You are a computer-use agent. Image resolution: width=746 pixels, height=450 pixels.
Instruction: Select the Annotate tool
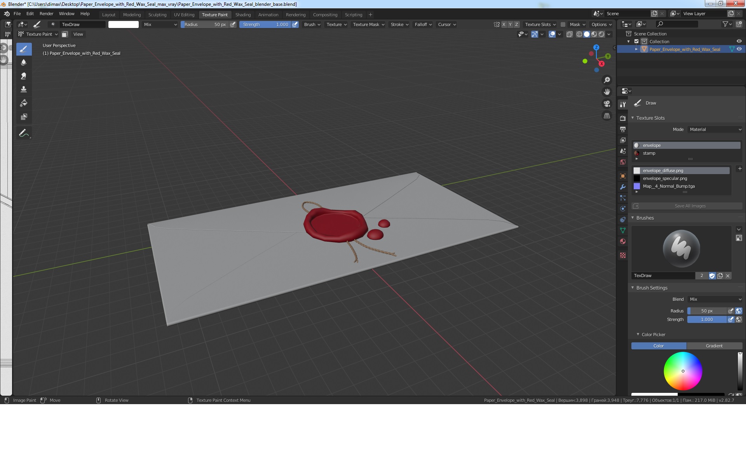point(24,133)
